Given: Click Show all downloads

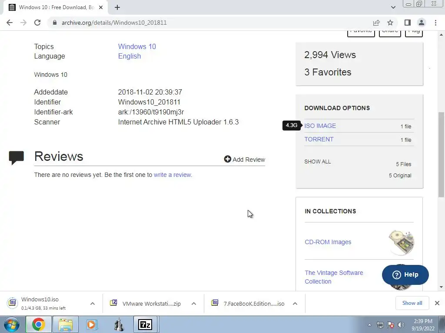Looking at the screenshot, I should click(x=412, y=303).
